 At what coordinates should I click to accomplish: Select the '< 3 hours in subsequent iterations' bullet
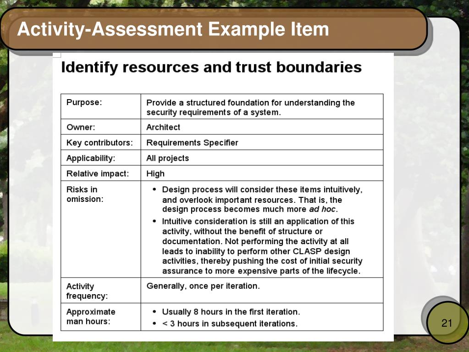click(225, 324)
